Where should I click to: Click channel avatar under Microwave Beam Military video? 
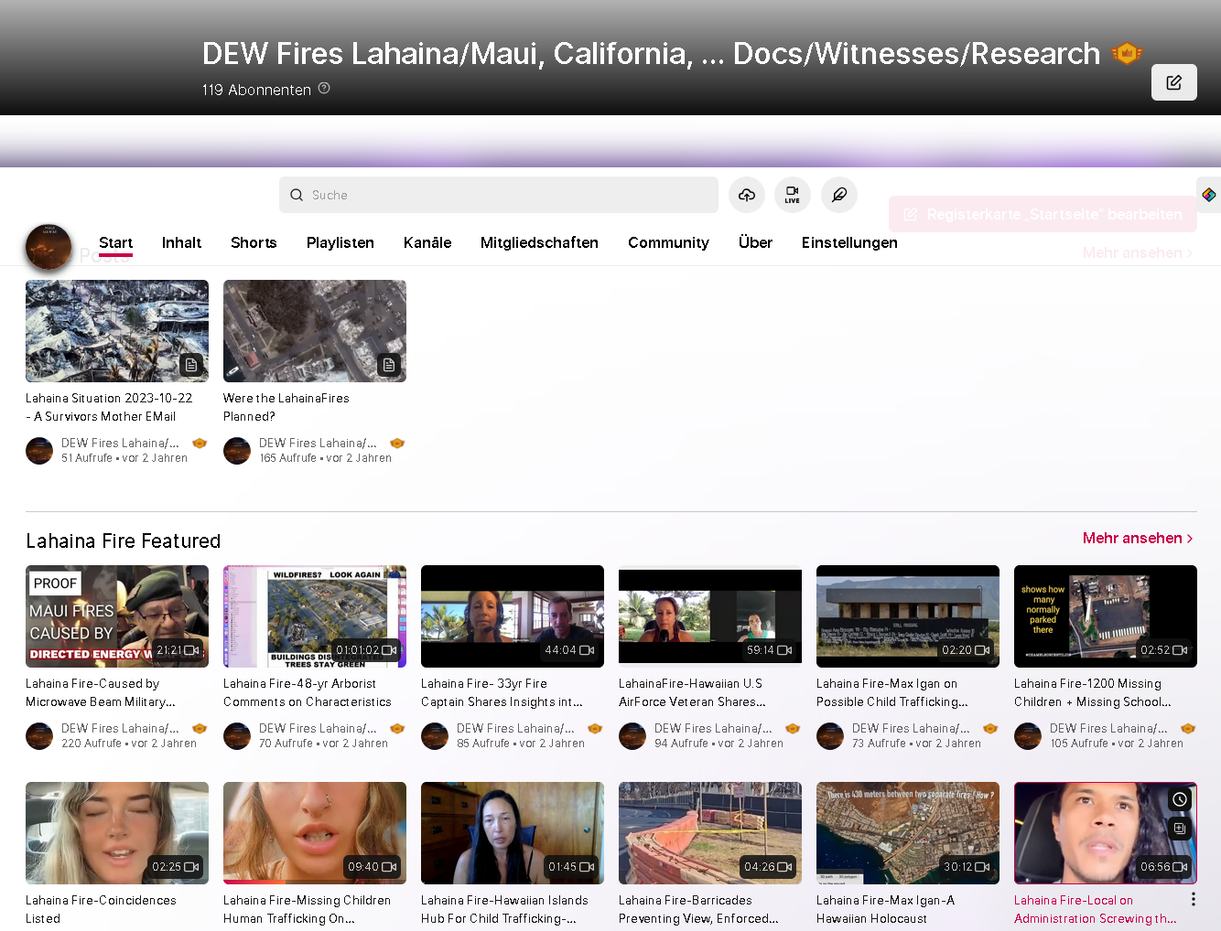click(x=39, y=736)
